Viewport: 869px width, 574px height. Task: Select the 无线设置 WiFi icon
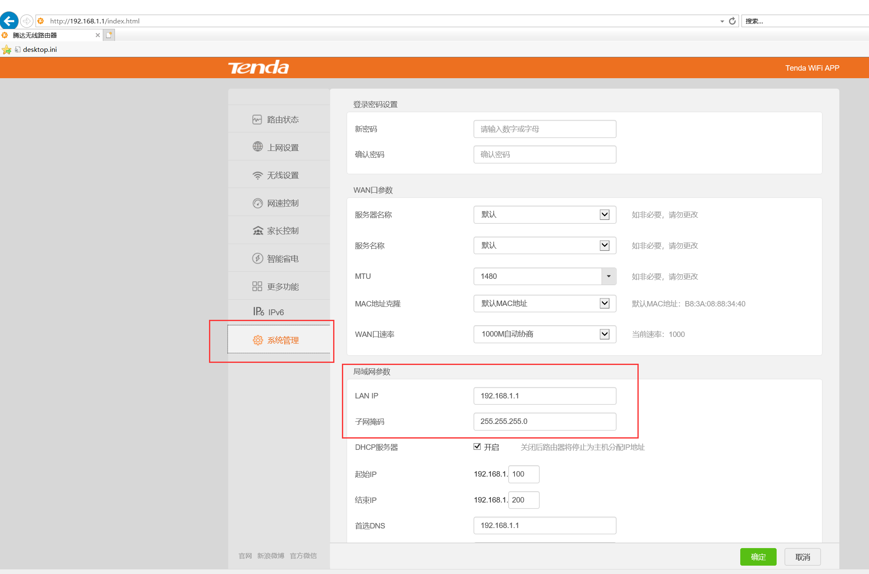click(x=257, y=175)
